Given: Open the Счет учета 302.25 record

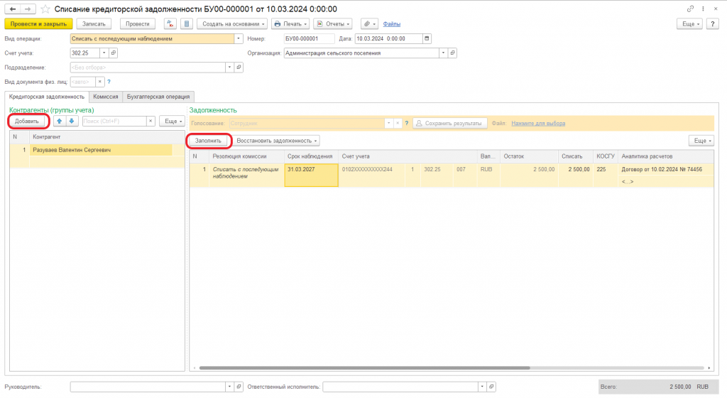Looking at the screenshot, I should pyautogui.click(x=113, y=53).
